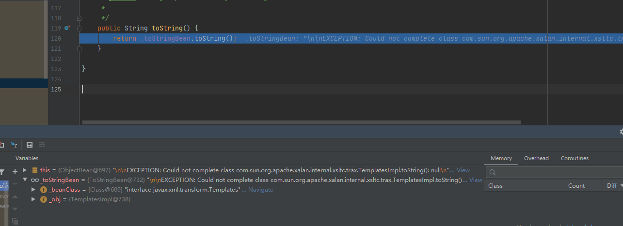Collapse the _toStringBean variable node

tap(25, 180)
